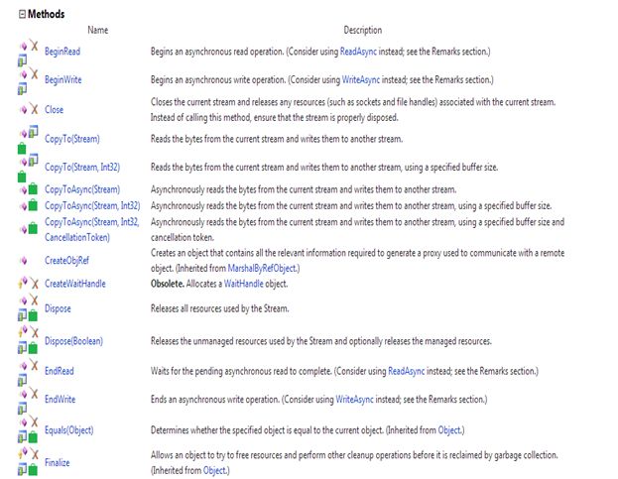Viewport: 618px width, 479px height.
Task: Click the XNA Framework X icon beside CreateWaitHandle
Action: pos(35,284)
